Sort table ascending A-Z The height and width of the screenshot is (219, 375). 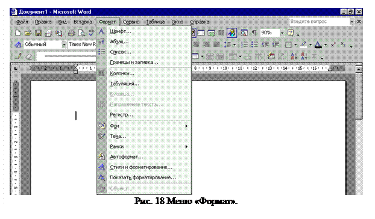pyautogui.click(x=294, y=57)
